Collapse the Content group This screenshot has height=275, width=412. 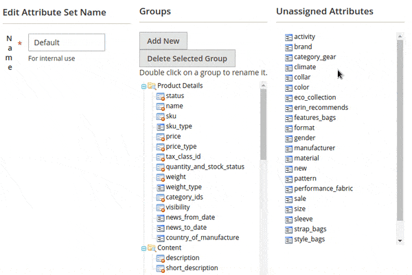pyautogui.click(x=144, y=248)
